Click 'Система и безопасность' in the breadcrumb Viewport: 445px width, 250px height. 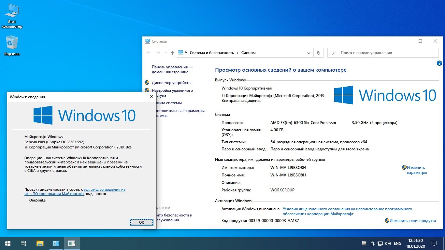tap(212, 53)
